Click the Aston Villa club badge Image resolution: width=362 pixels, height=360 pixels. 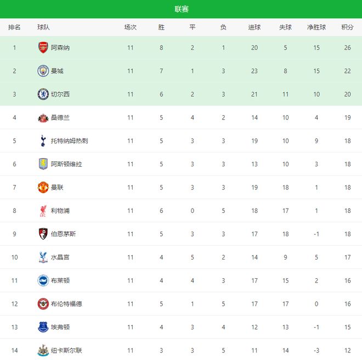[43, 164]
